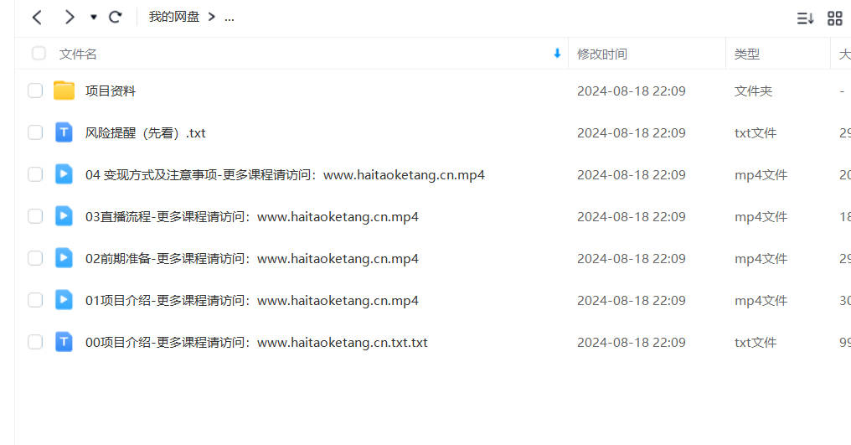This screenshot has width=851, height=445.
Task: Open 00项目介绍 txt.txt file name
Action: click(x=256, y=342)
